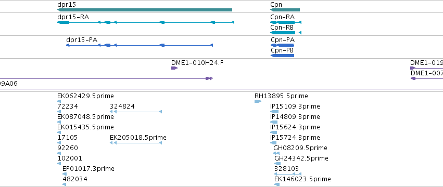Screen dimensions: 443x187
Task: Select the EK205018.5prime alignment feature
Action: 136,143
